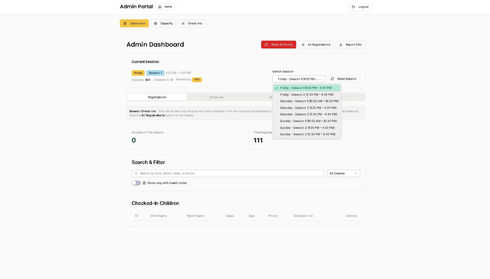Switch to the Check-Ins tab

pos(216,97)
